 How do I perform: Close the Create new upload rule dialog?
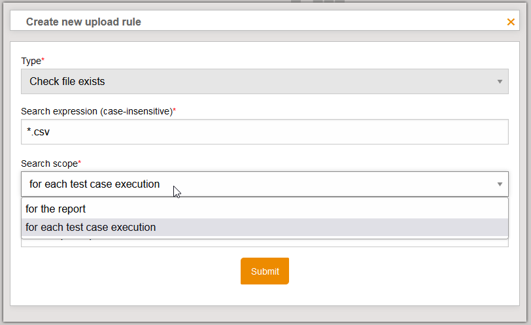coord(511,22)
